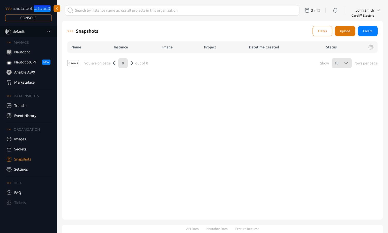This screenshot has height=233, width=388.
Task: Collapse the left sidebar with the chevron
Action: click(x=57, y=8)
